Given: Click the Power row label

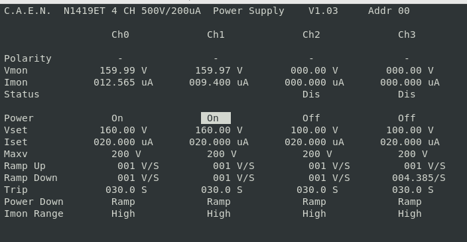Looking at the screenshot, I should point(19,118).
